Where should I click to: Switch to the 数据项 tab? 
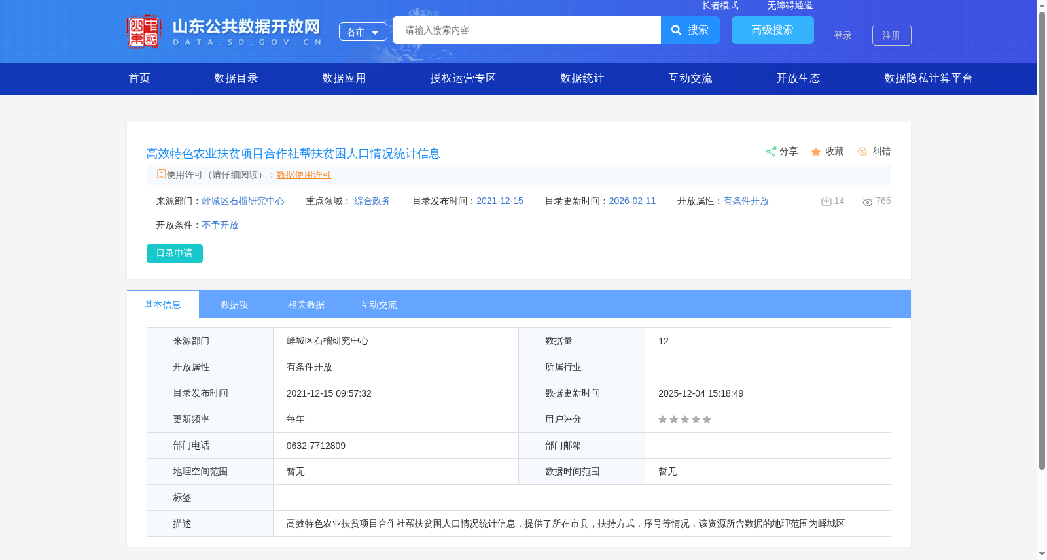click(234, 305)
